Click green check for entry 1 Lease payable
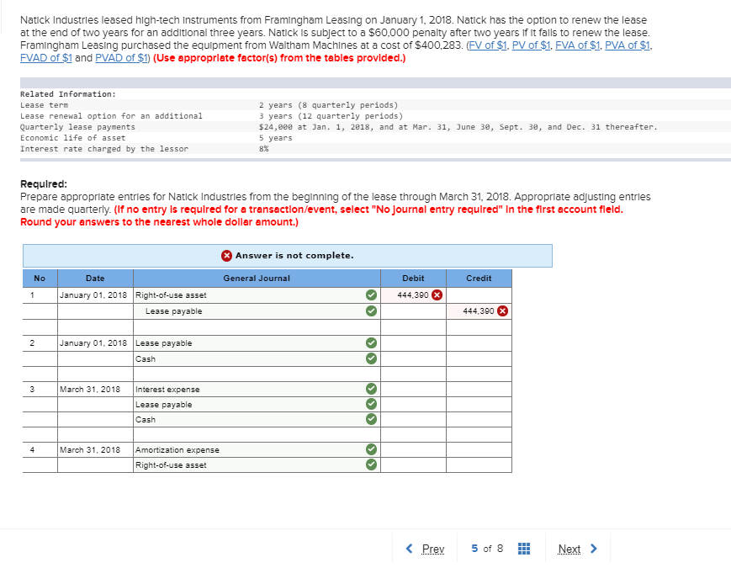 coord(371,311)
